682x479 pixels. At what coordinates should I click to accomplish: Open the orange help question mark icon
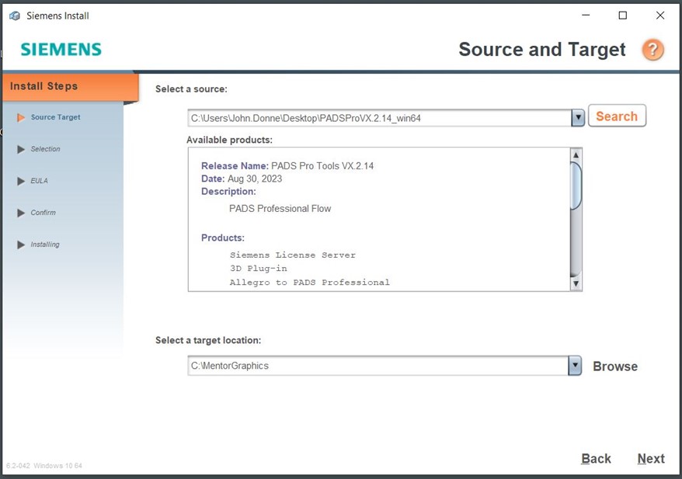point(652,50)
